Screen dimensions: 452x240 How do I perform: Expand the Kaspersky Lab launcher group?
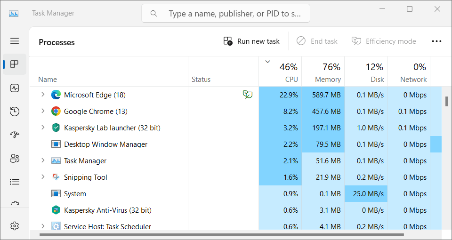[43, 128]
